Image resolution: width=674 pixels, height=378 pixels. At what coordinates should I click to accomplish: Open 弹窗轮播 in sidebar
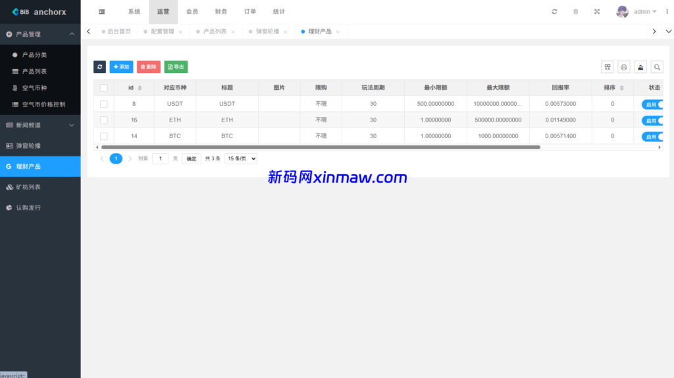click(x=40, y=146)
